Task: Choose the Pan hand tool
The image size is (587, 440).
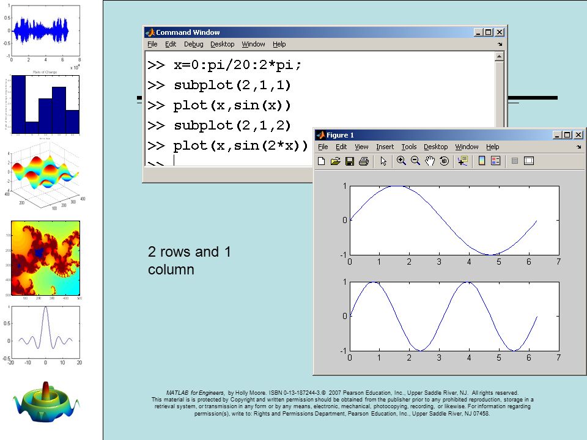Action: 430,161
